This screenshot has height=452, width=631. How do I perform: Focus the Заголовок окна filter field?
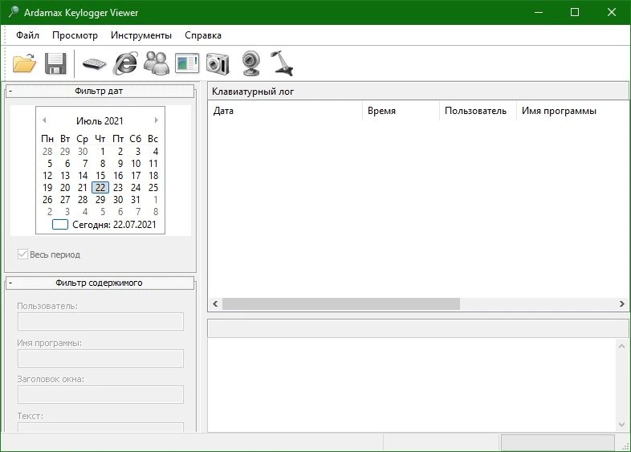(x=100, y=394)
